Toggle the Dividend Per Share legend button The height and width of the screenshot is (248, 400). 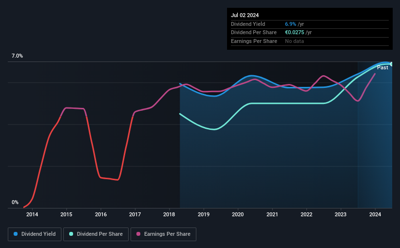pyautogui.click(x=96, y=234)
